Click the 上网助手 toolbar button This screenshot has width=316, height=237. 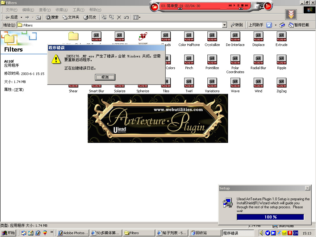[x=256, y=25]
